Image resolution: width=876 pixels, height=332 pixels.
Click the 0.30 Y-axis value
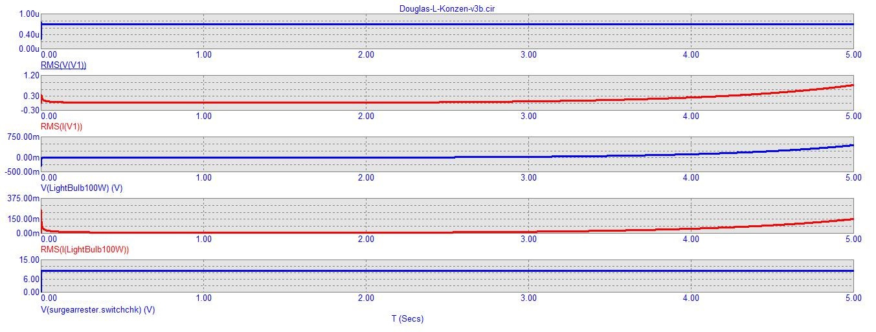[x=31, y=96]
